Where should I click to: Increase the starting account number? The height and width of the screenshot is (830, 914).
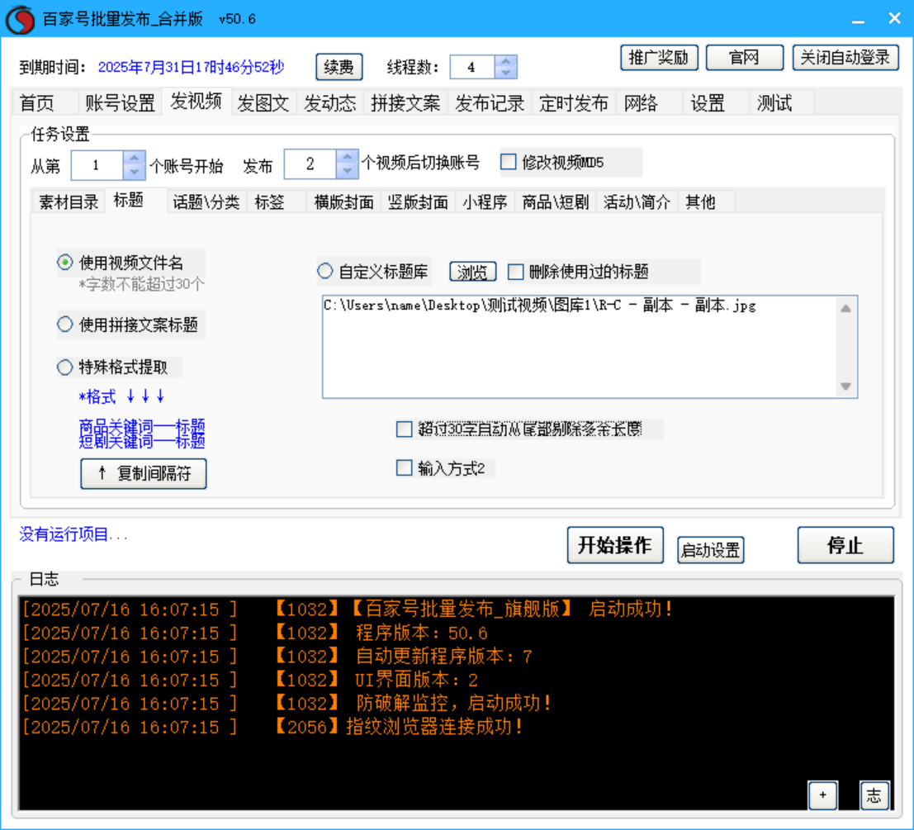click(x=134, y=159)
